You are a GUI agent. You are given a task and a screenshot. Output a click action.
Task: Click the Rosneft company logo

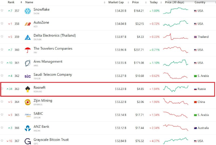(28, 89)
